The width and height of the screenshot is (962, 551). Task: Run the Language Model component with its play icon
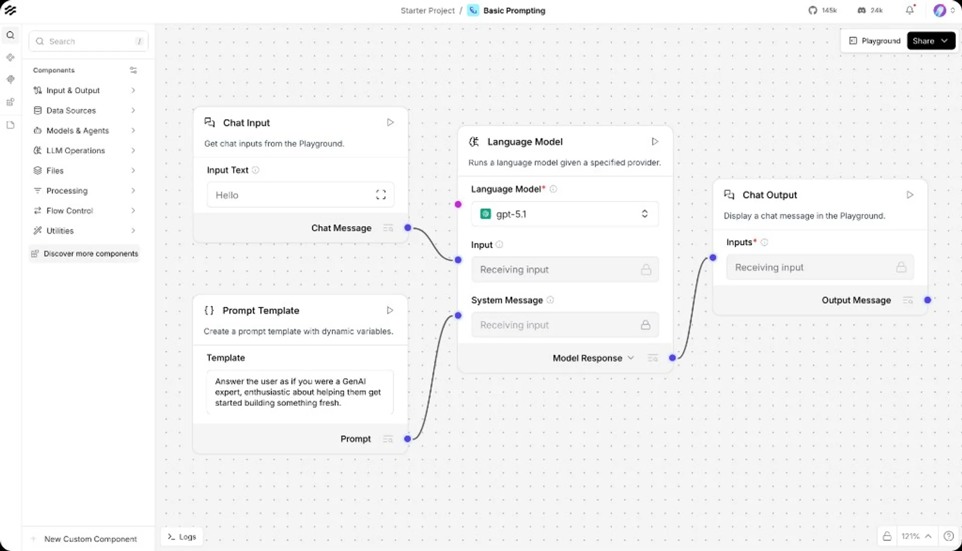(x=654, y=142)
